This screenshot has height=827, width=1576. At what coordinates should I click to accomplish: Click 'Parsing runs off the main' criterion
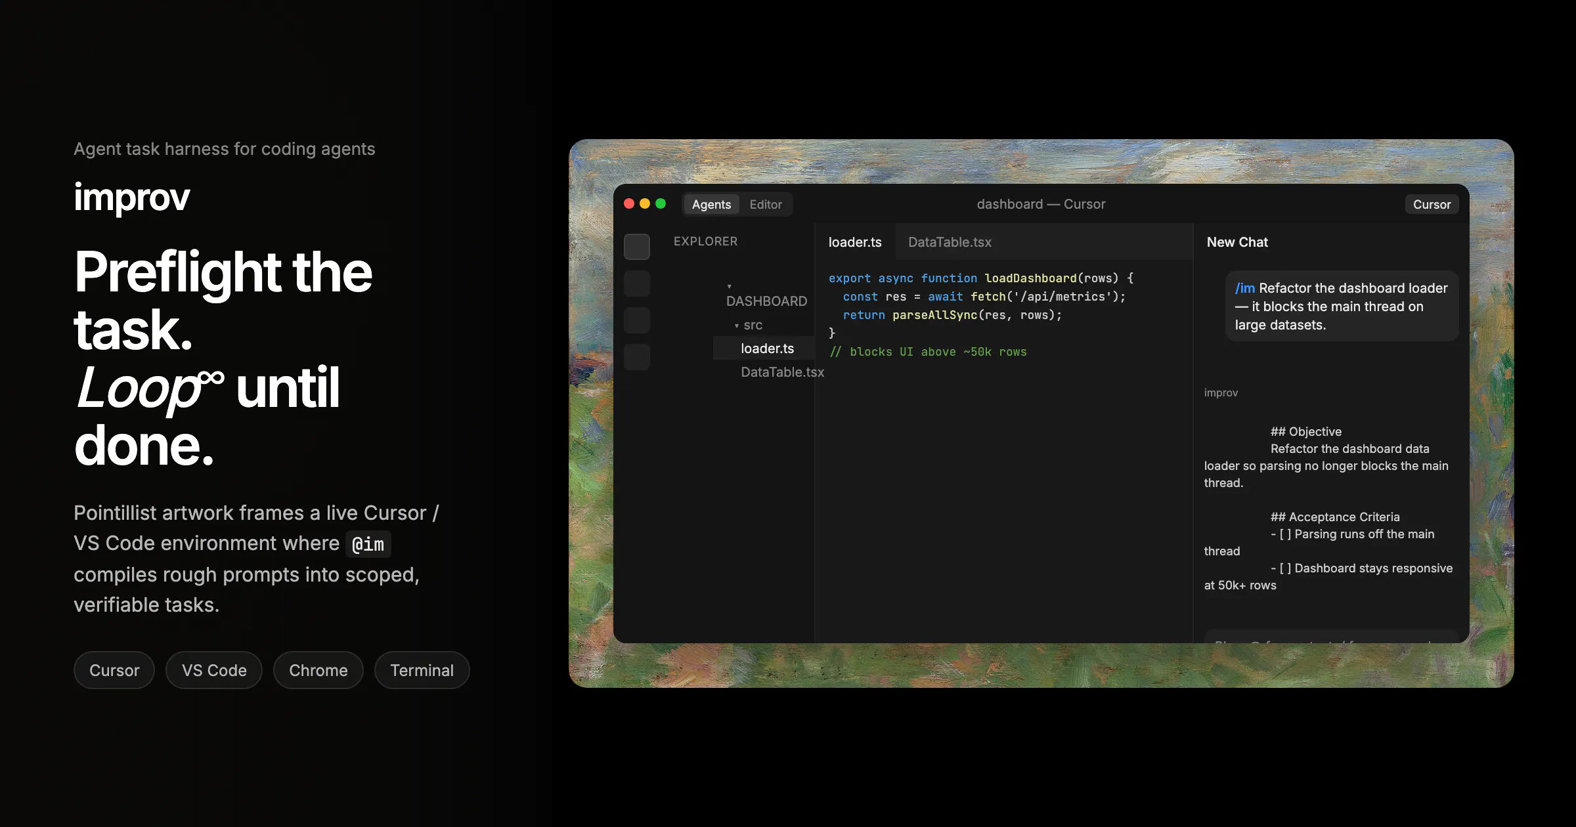coord(1364,534)
